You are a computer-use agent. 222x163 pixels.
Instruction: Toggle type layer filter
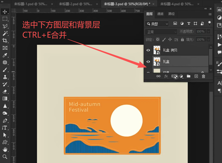pos(189,23)
